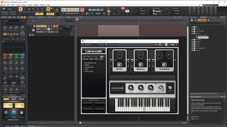Toggle the Tremolo pedal footswitch

pos(164,65)
